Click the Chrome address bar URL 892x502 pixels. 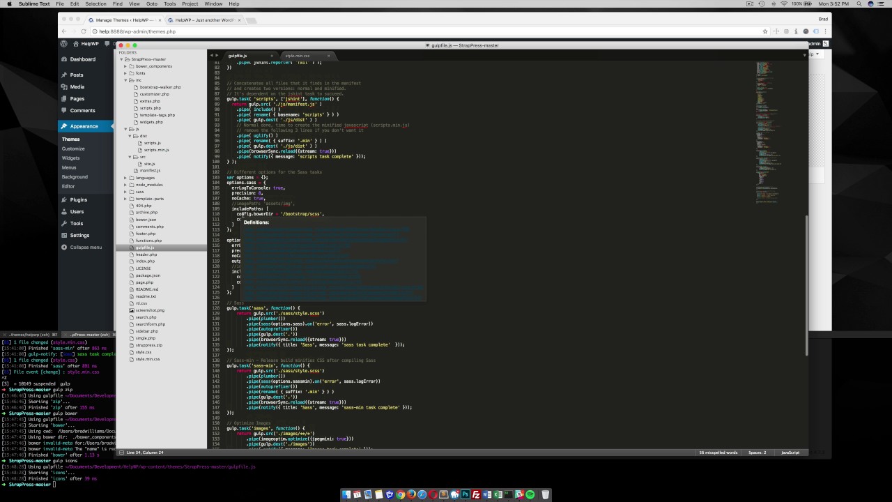coord(137,31)
